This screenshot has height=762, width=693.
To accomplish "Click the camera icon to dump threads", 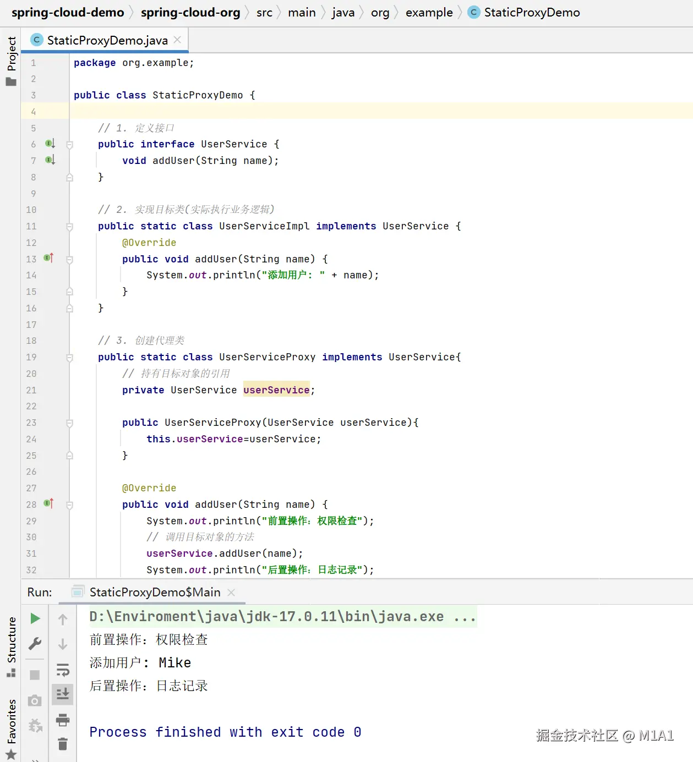I will click(x=35, y=700).
